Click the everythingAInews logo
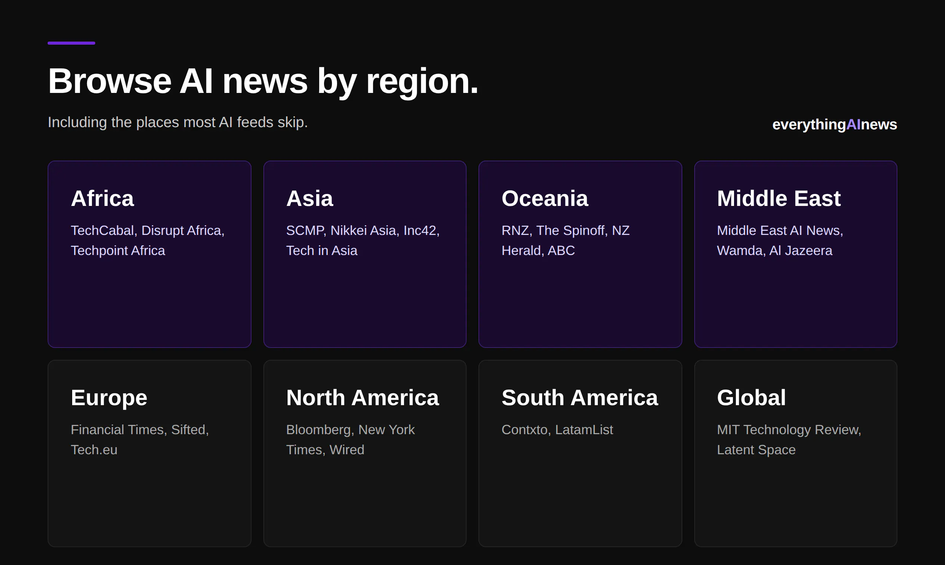The height and width of the screenshot is (565, 945). (x=835, y=125)
